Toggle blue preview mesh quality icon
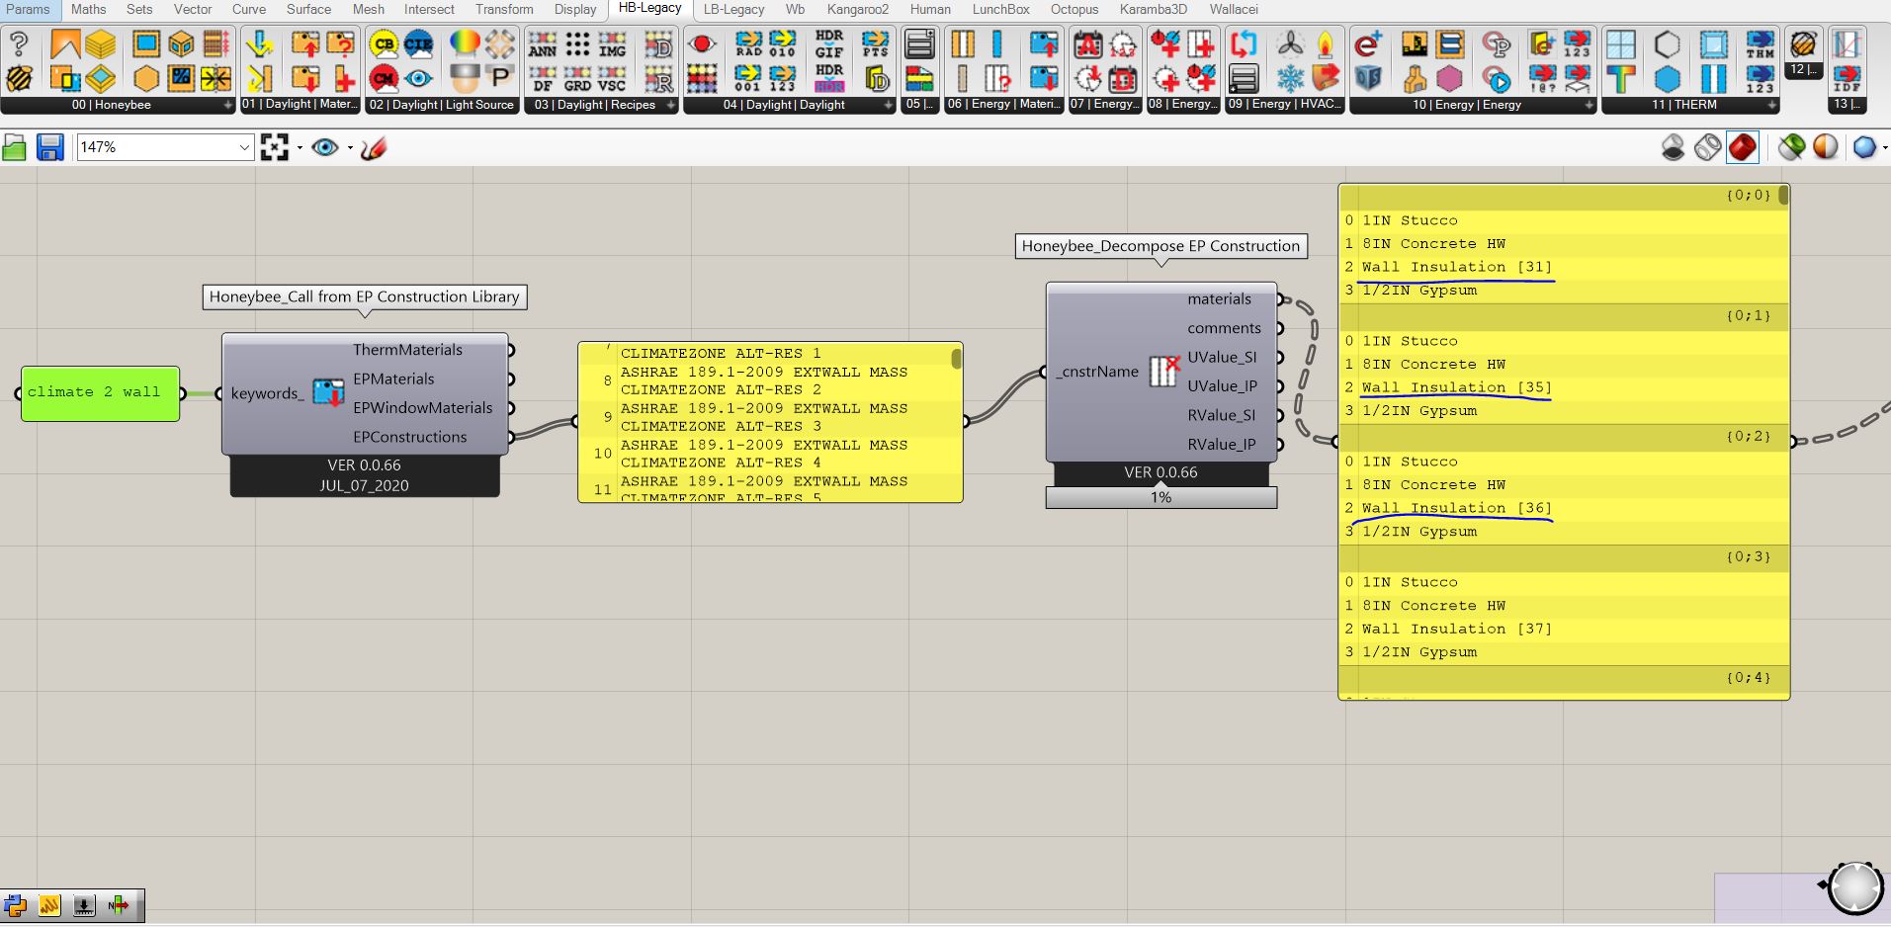Image resolution: width=1891 pixels, height=927 pixels. pyautogui.click(x=1864, y=147)
